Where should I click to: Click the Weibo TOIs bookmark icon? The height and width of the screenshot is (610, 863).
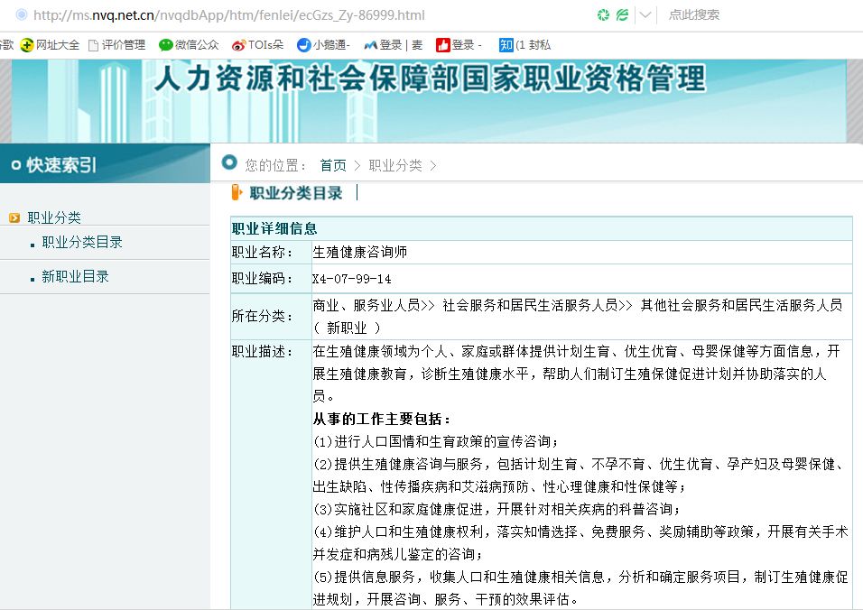coord(238,45)
